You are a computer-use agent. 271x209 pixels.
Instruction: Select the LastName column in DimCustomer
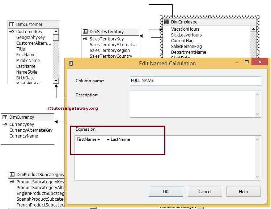tap(26, 66)
